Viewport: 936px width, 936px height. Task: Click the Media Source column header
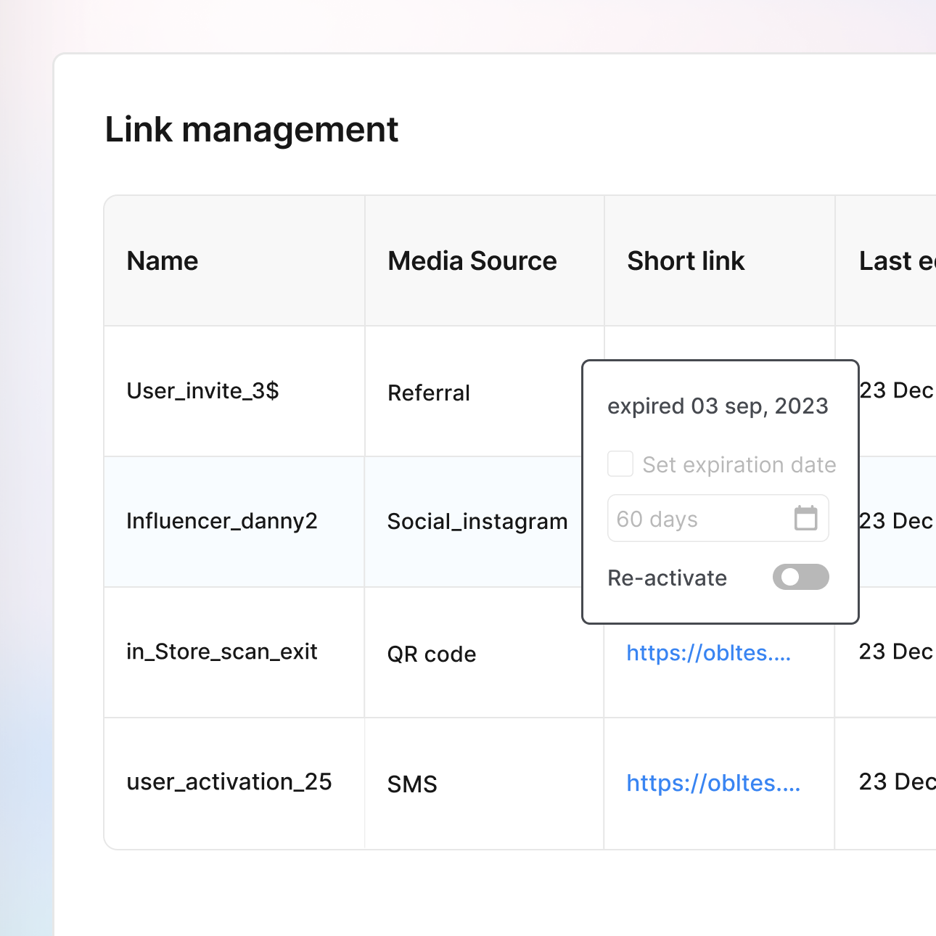[x=472, y=261]
